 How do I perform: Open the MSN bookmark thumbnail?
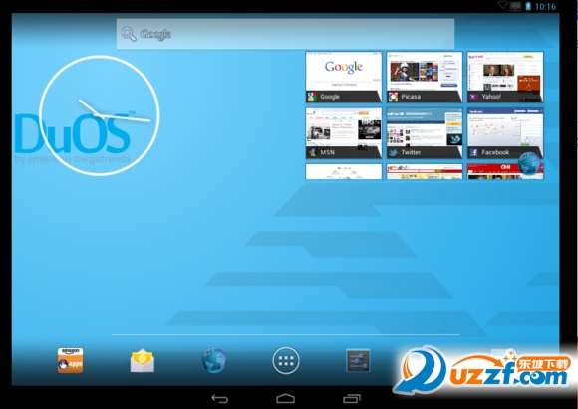[344, 133]
